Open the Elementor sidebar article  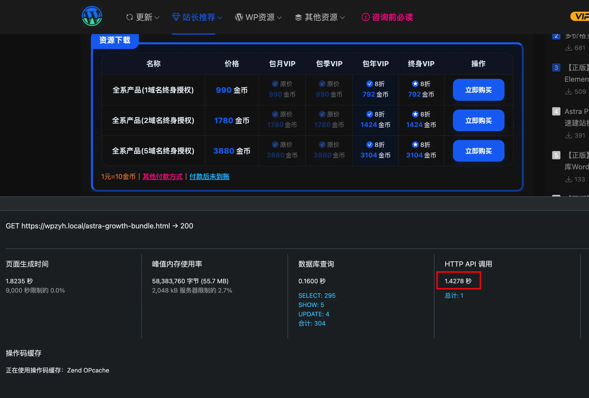point(577,73)
